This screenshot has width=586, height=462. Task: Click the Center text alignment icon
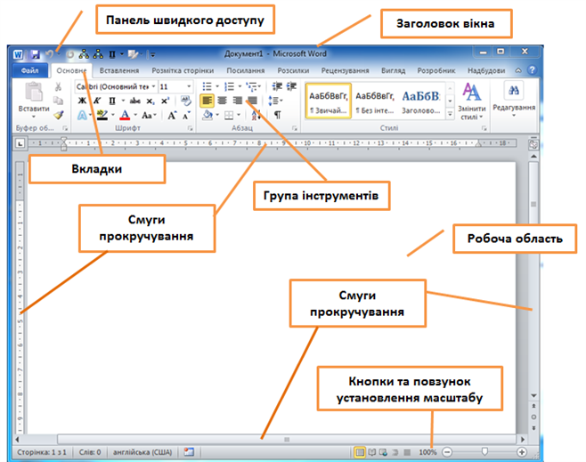click(x=223, y=101)
